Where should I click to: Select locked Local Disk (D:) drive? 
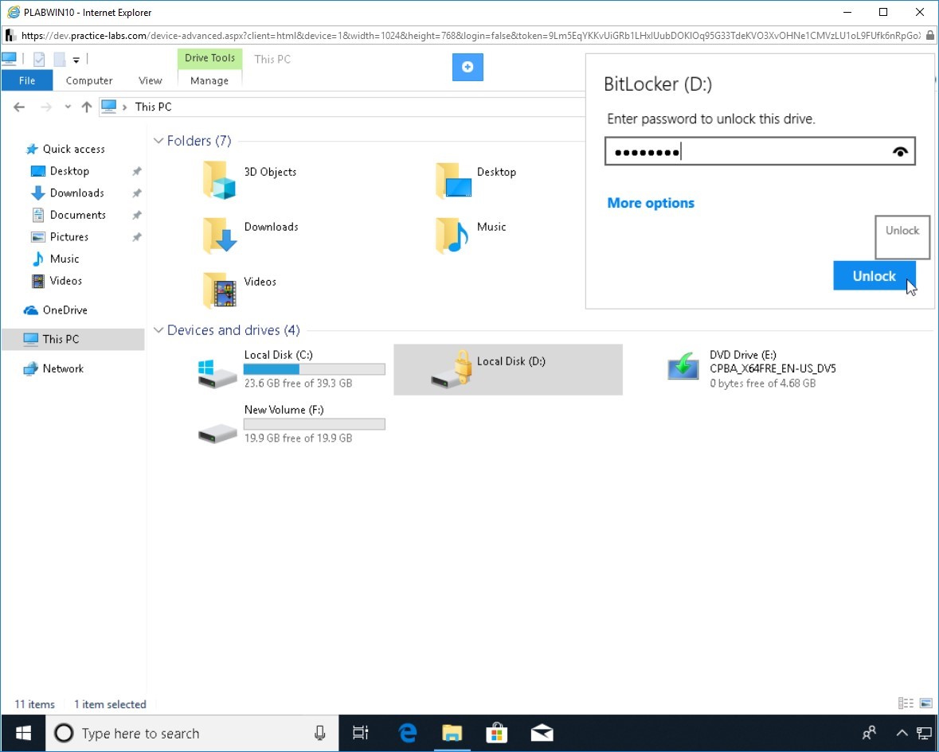pyautogui.click(x=508, y=369)
